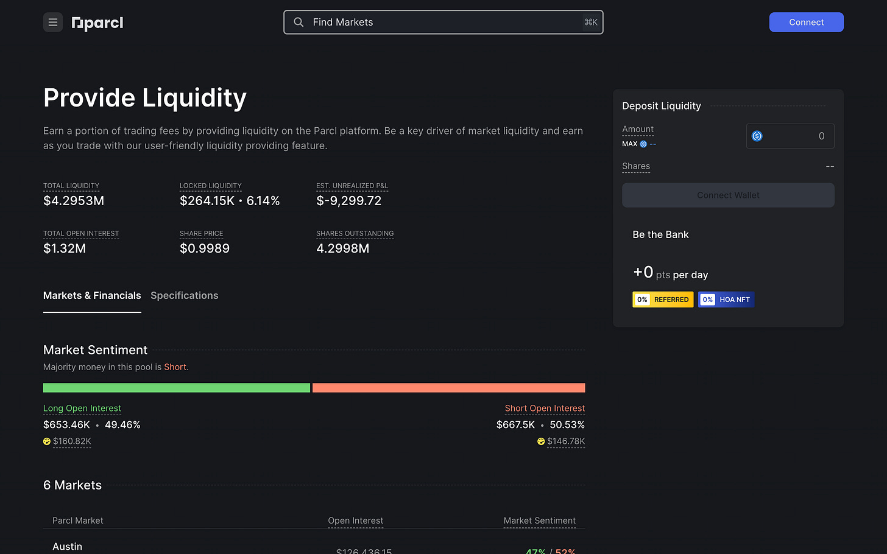Open the hamburger menu icon
Image resolution: width=887 pixels, height=554 pixels.
53,23
